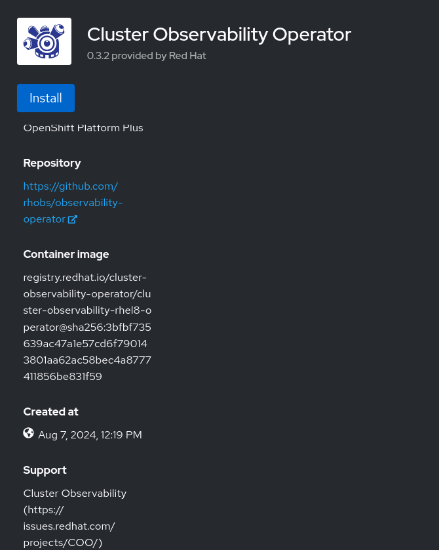Click the last digest line 411856be831f59

[x=63, y=377]
